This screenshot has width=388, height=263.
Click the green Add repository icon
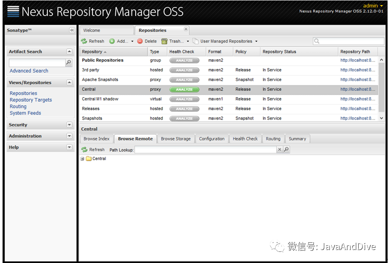112,41
